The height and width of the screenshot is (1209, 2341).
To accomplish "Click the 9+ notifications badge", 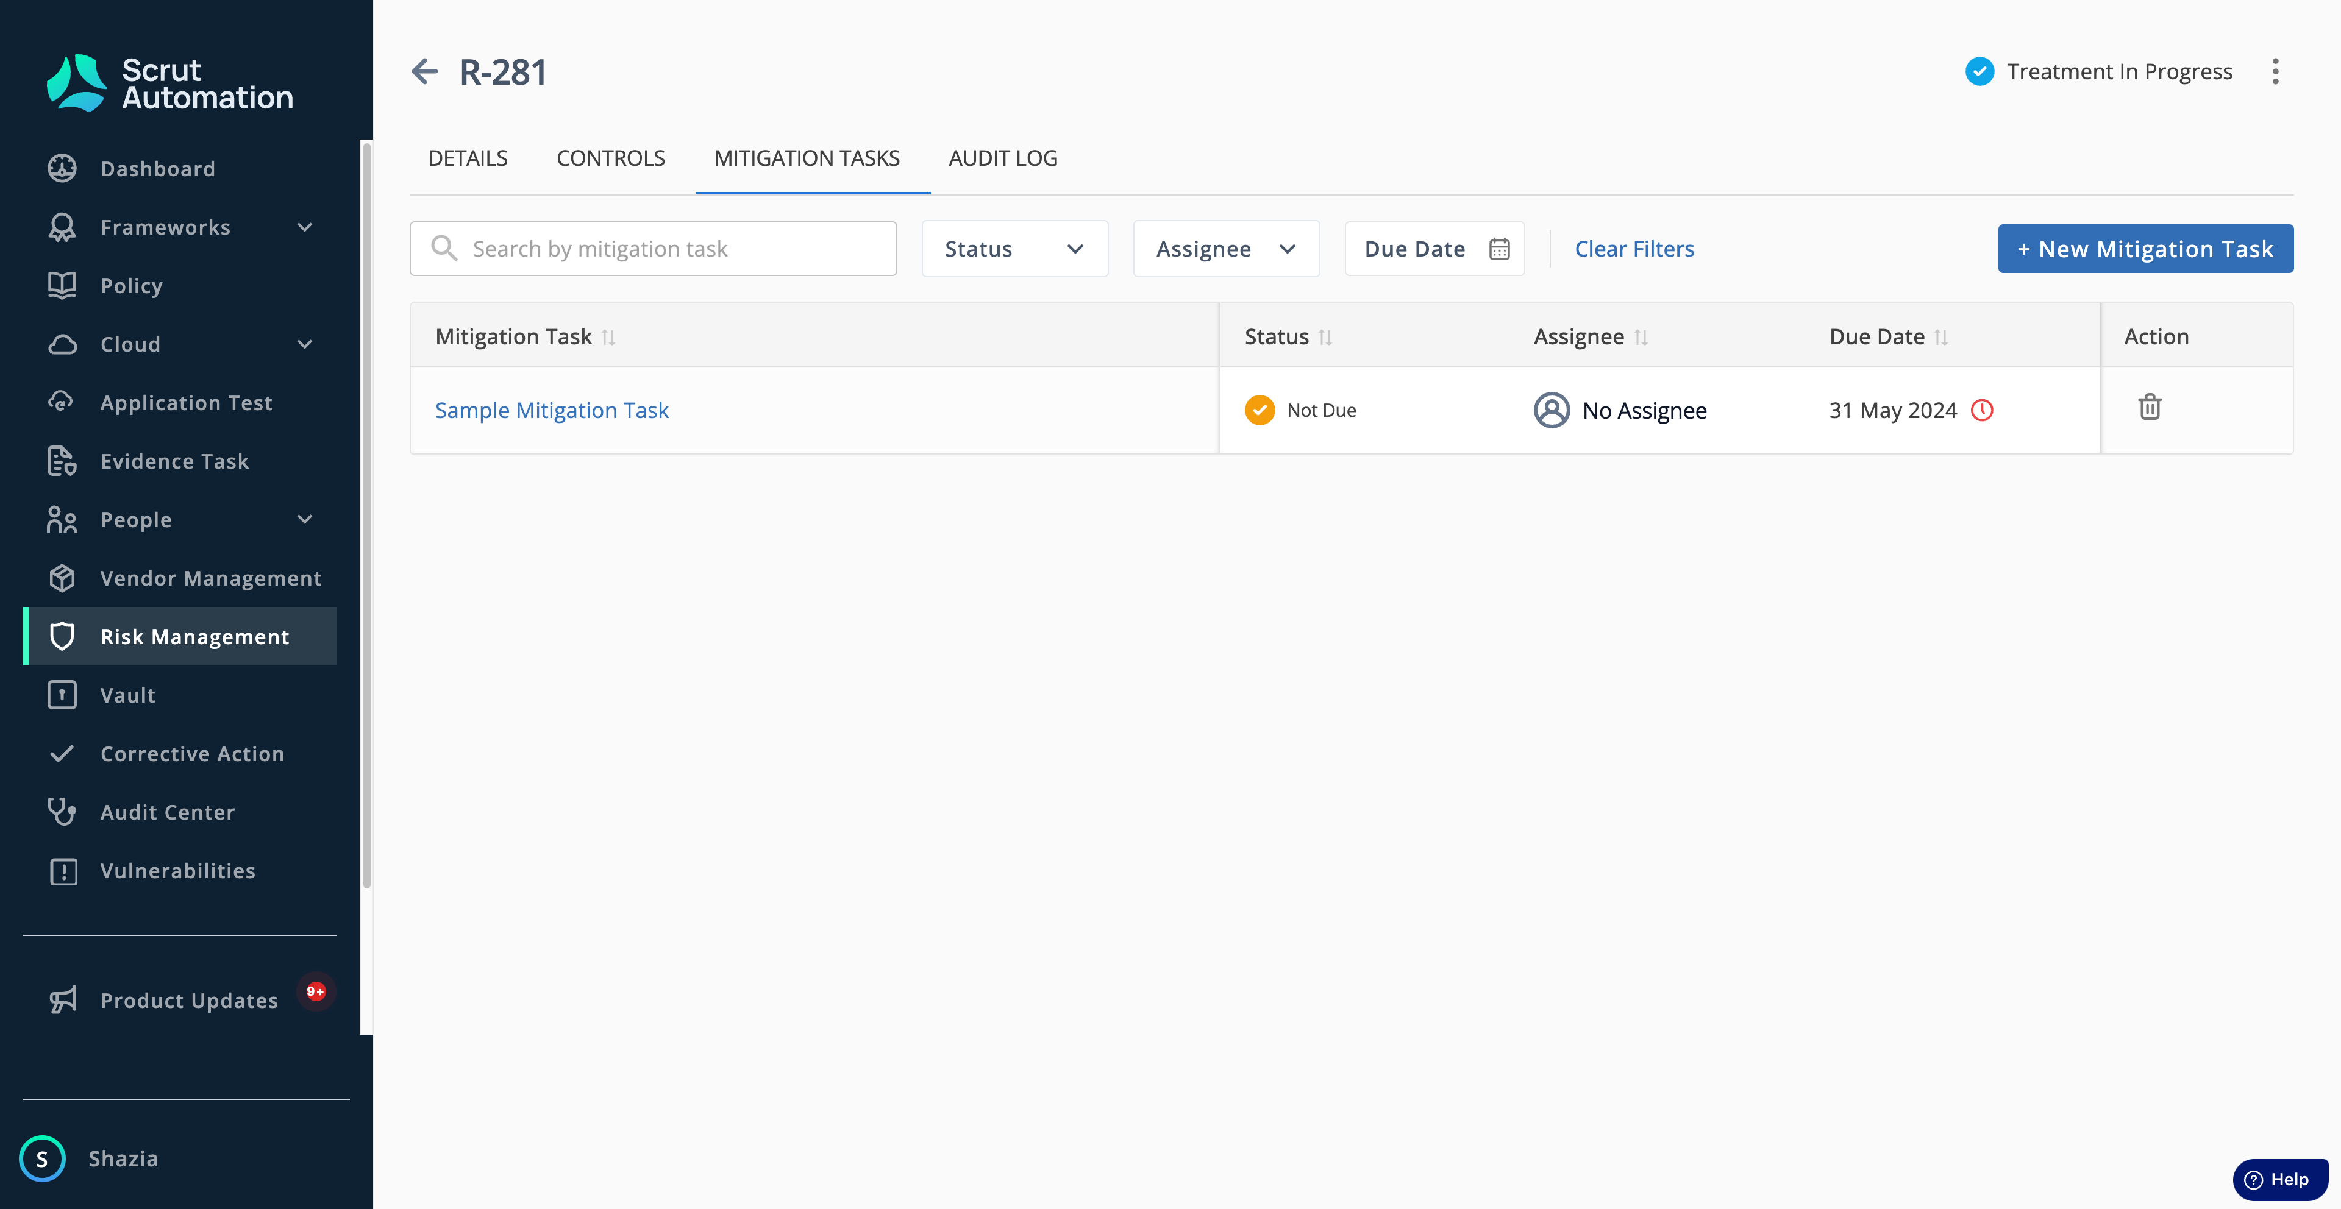I will (315, 991).
